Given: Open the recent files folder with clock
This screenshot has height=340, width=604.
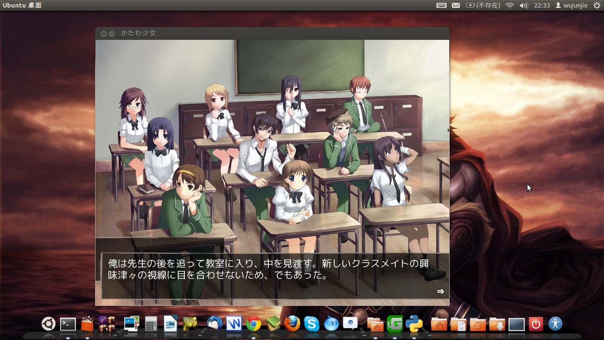Looking at the screenshot, I should [478, 325].
